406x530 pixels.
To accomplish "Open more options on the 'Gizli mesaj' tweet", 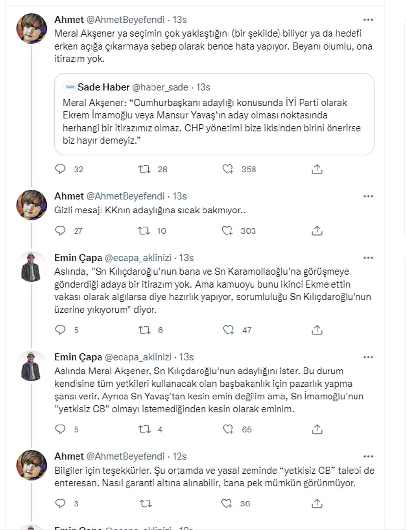I will pos(369,195).
